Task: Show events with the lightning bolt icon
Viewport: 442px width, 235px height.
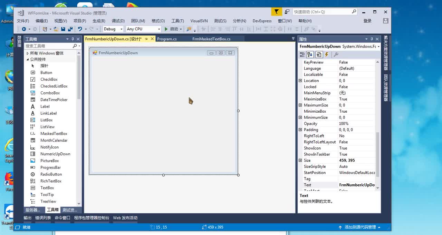Action: tap(327, 54)
